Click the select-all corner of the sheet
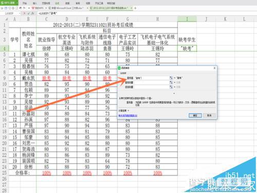Screen dimensions: 257x193 [x=4, y=19]
